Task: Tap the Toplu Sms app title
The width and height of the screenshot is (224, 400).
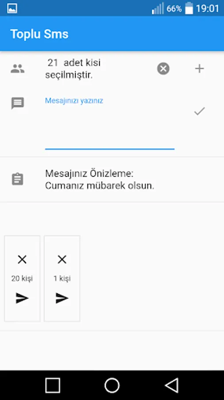Action: 39,34
